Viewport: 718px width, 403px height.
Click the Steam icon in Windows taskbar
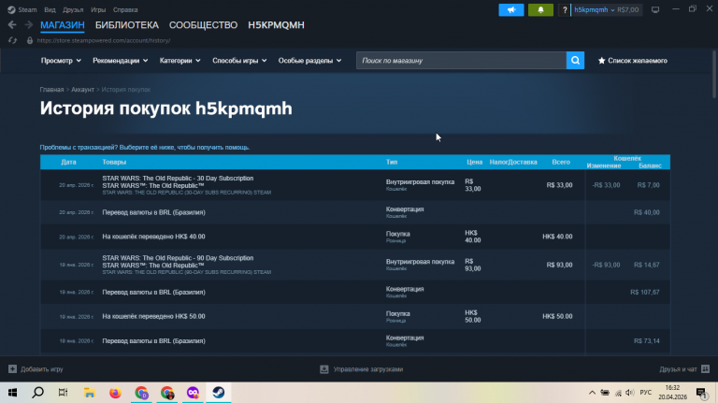215,393
